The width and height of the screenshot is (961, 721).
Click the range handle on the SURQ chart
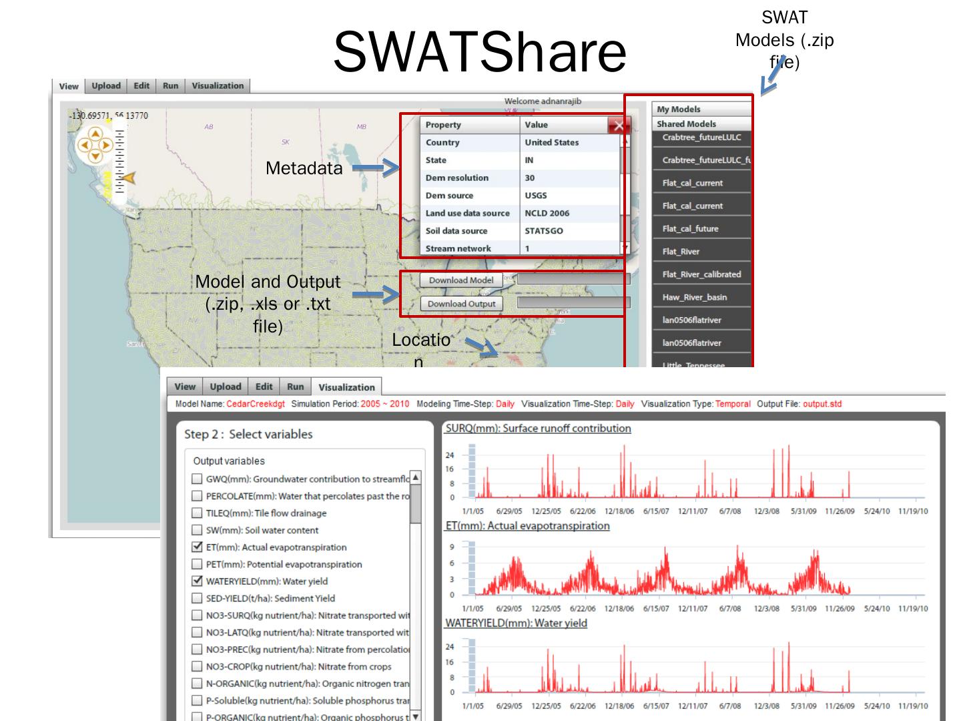(472, 471)
